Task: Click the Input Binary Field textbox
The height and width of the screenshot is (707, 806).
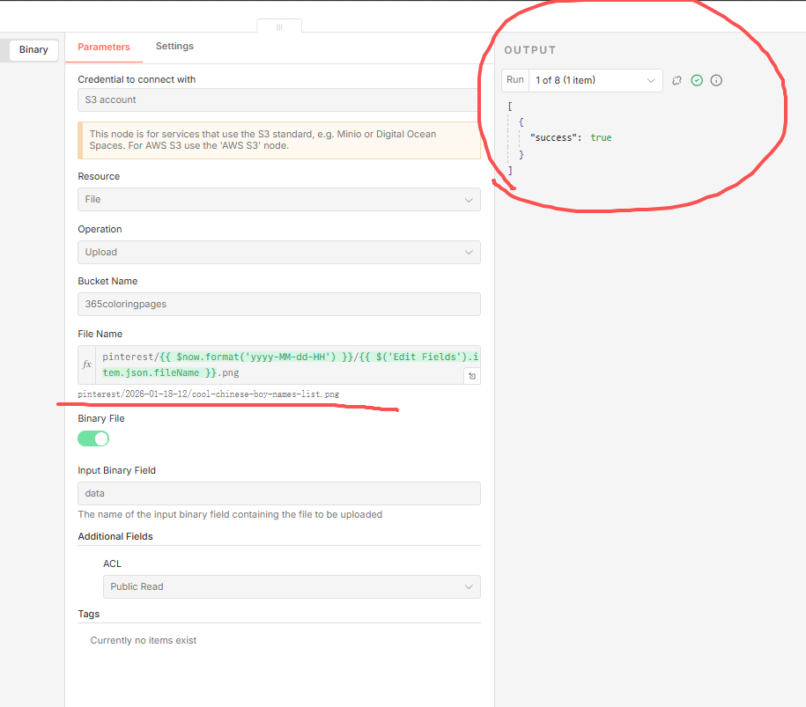Action: click(x=278, y=493)
